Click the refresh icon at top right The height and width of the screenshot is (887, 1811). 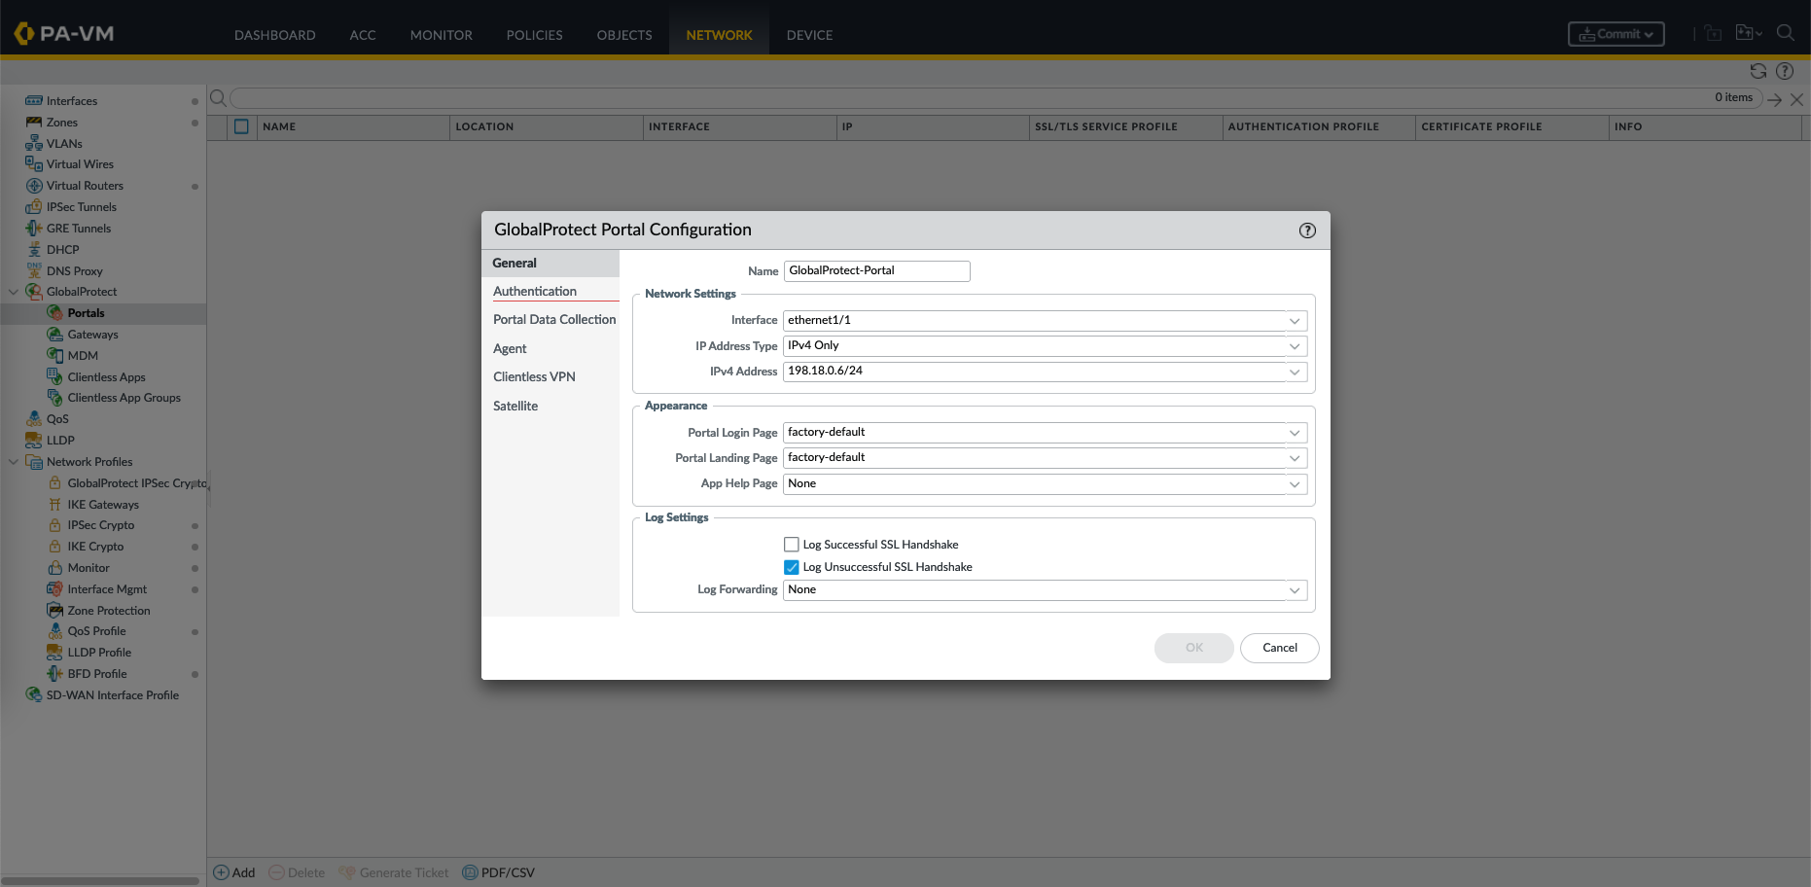click(1758, 71)
